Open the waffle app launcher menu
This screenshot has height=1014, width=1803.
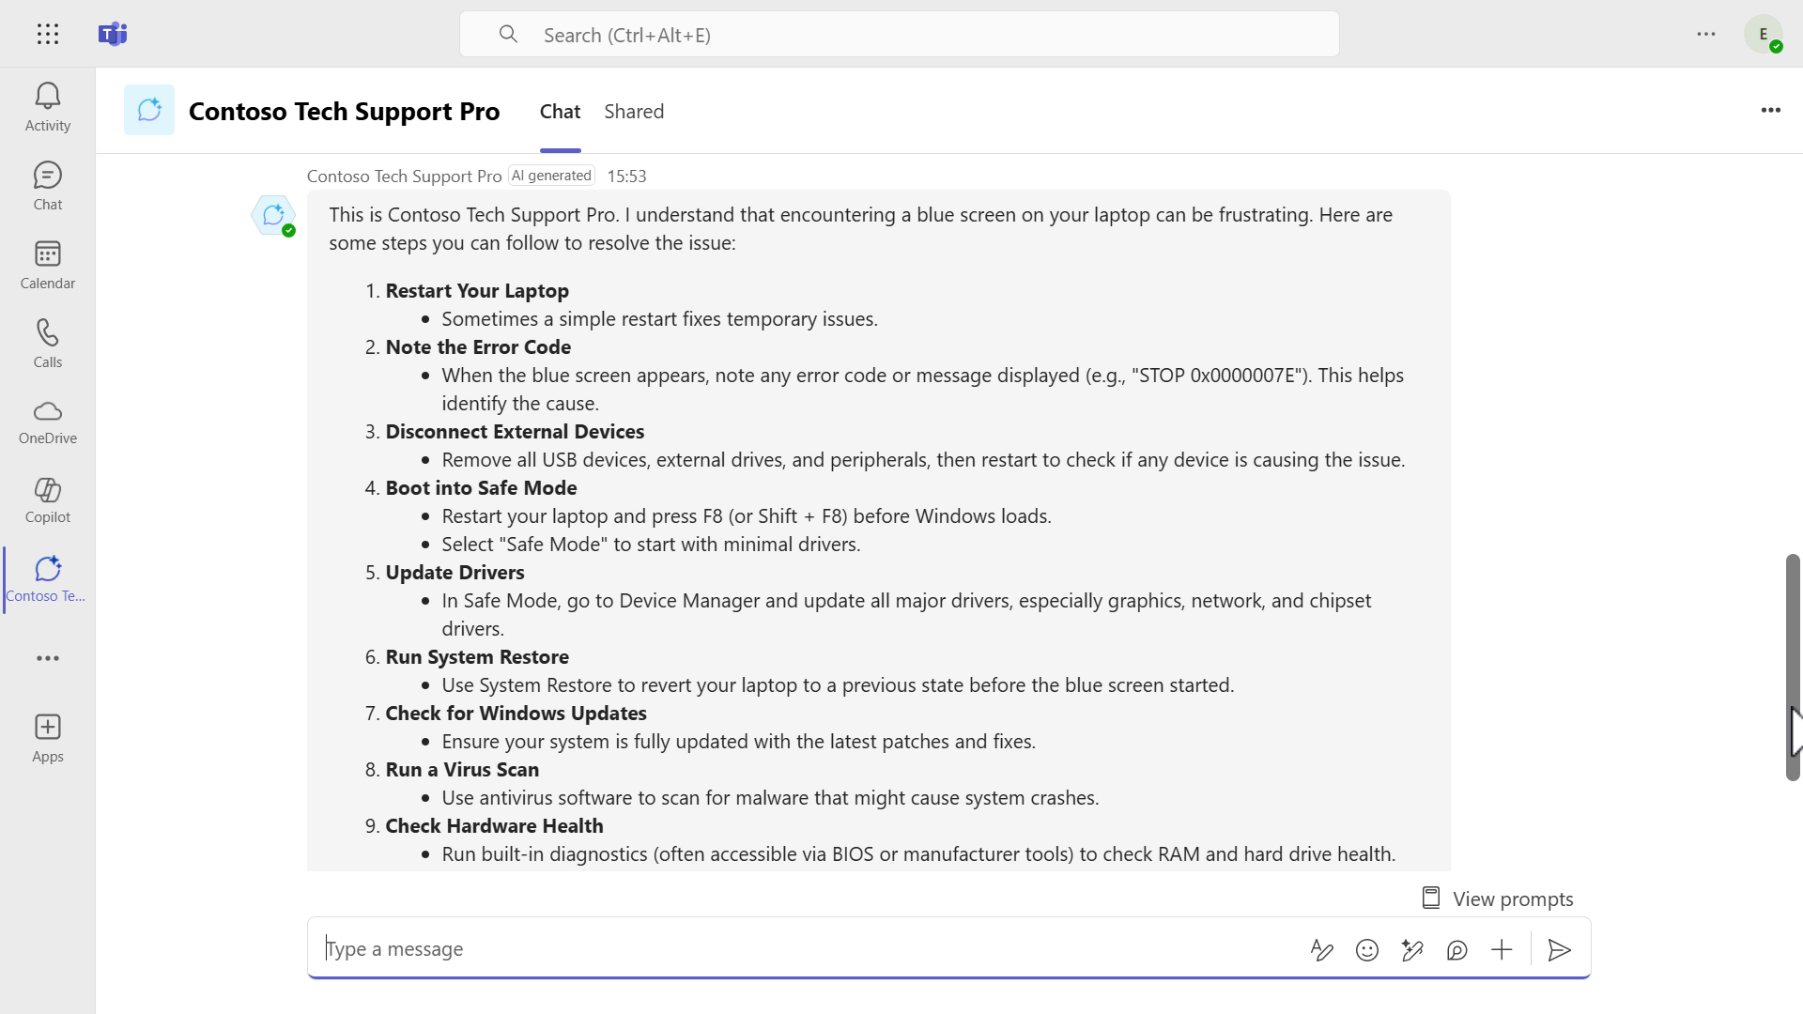click(47, 34)
